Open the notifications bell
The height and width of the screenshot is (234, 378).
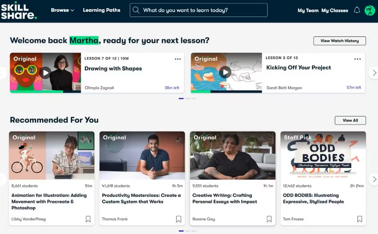click(x=357, y=10)
